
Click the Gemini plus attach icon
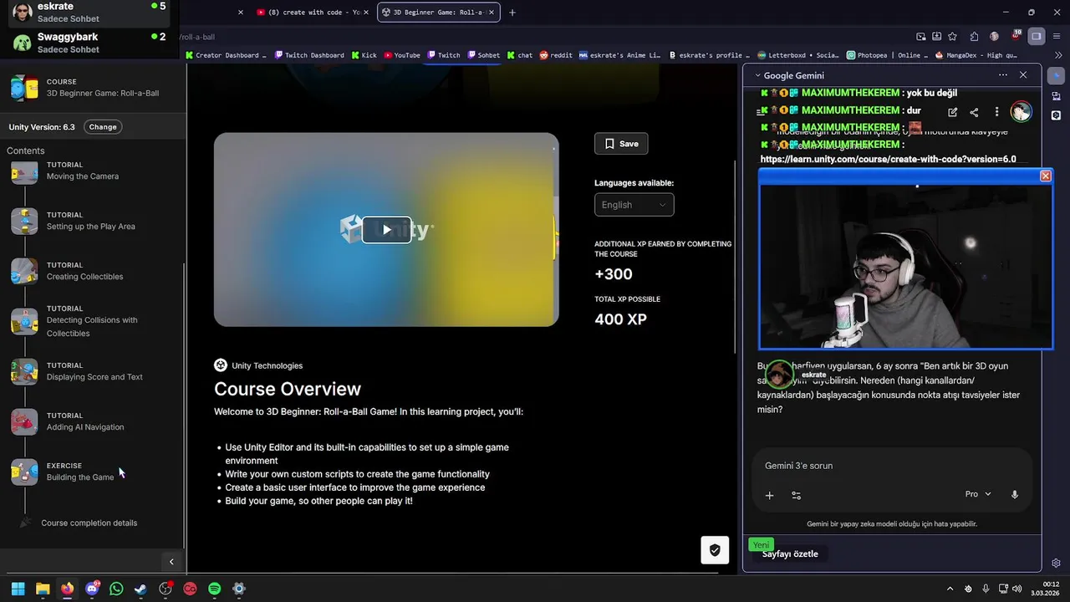769,495
